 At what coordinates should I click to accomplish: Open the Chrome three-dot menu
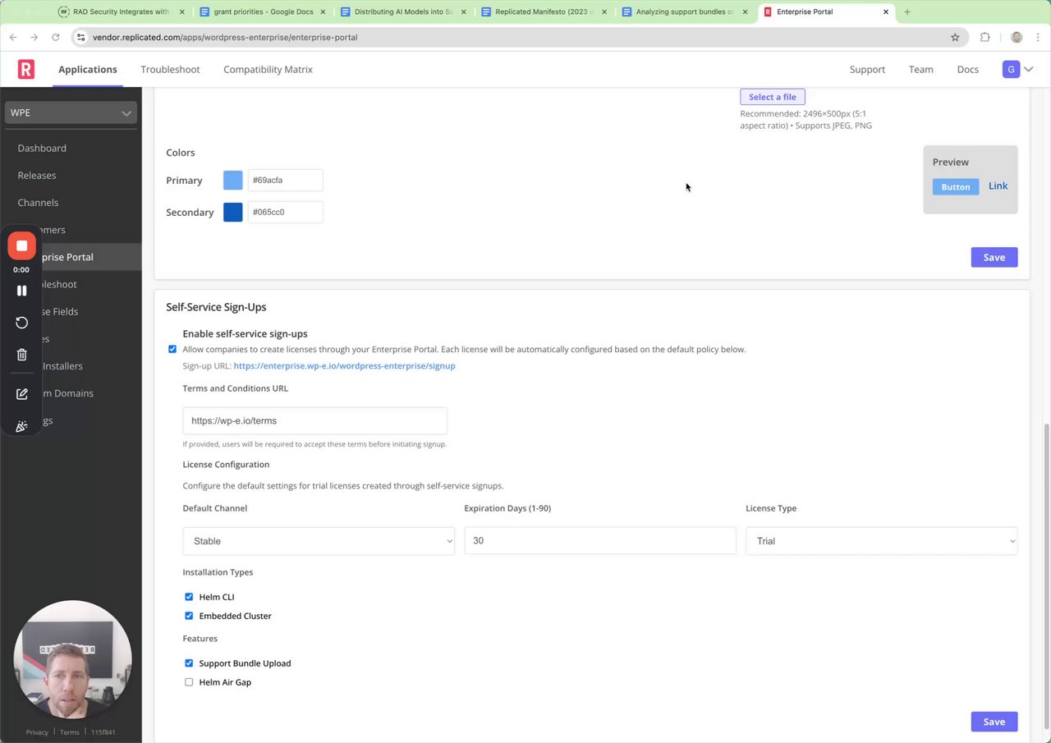(1036, 37)
